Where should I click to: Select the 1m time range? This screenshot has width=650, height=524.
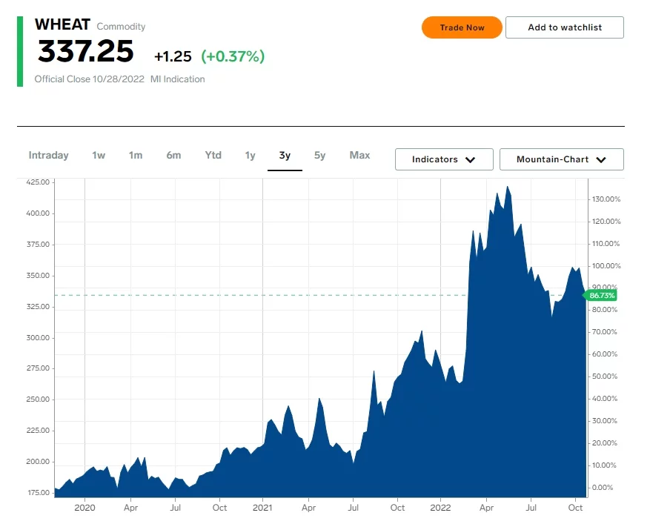tap(136, 156)
